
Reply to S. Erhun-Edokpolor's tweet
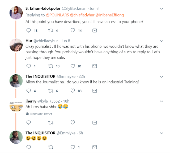point(29,31)
